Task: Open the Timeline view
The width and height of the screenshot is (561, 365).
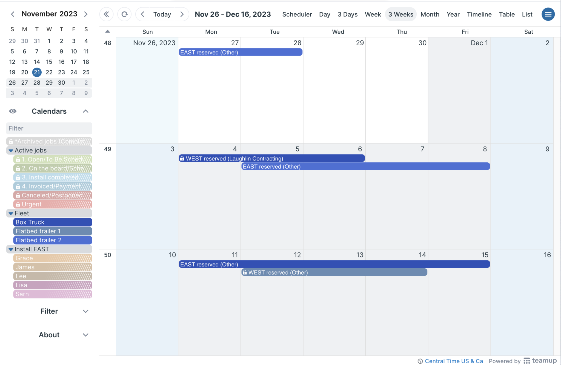Action: coord(479,14)
